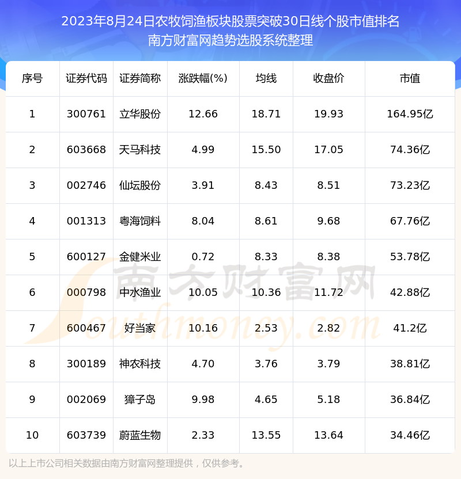Image resolution: width=461 pixels, height=479 pixels.
Task: Select stock code 600467
Action: point(86,328)
